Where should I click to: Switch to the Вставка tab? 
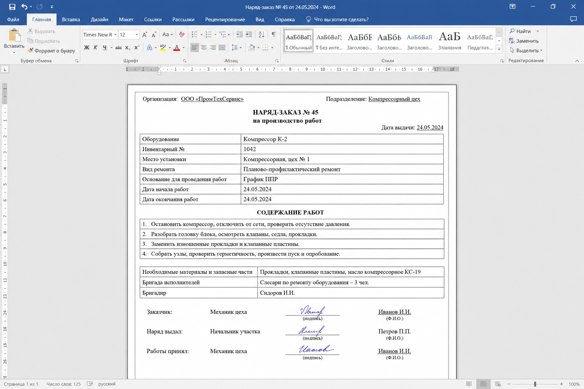coord(71,19)
